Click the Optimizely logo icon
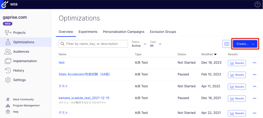The image size is (263, 118). (x=5, y=4)
